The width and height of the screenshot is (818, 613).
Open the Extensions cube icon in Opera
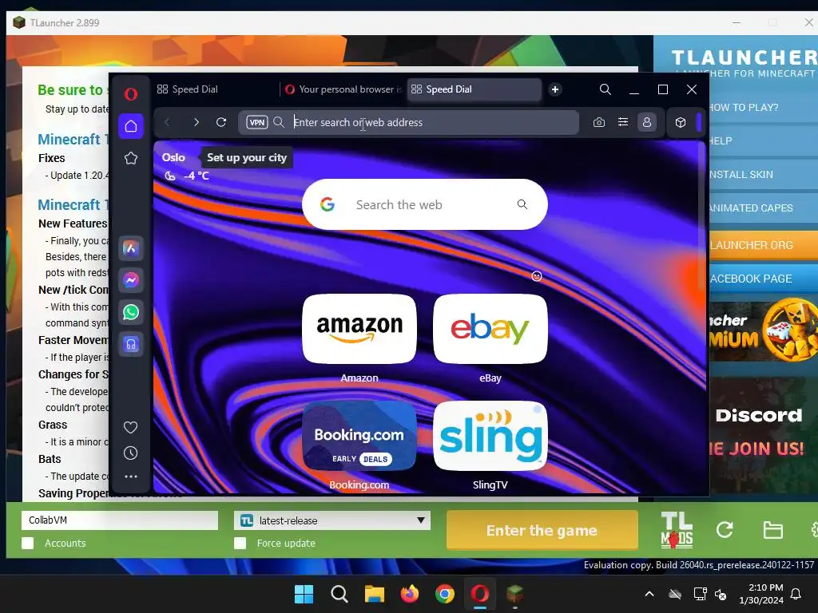pos(681,122)
